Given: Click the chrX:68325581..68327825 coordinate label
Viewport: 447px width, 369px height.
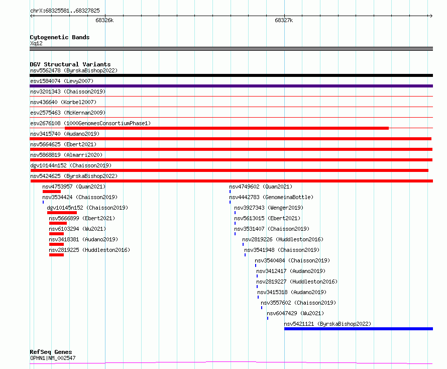Looking at the screenshot, I should (65, 11).
